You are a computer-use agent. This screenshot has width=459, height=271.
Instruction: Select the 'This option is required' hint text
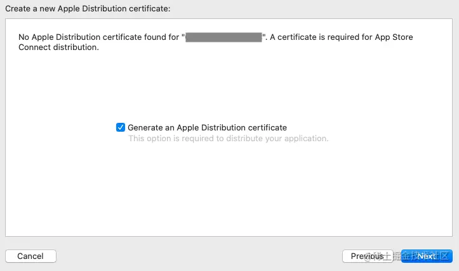229,139
